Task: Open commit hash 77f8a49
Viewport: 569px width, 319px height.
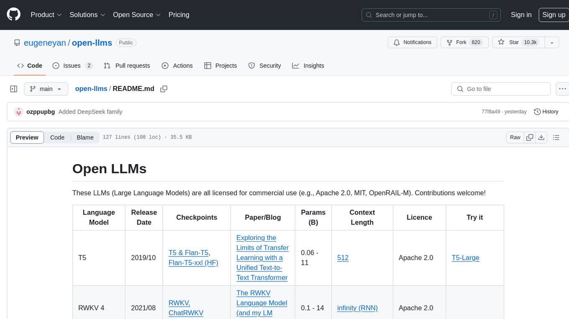Action: [491, 112]
